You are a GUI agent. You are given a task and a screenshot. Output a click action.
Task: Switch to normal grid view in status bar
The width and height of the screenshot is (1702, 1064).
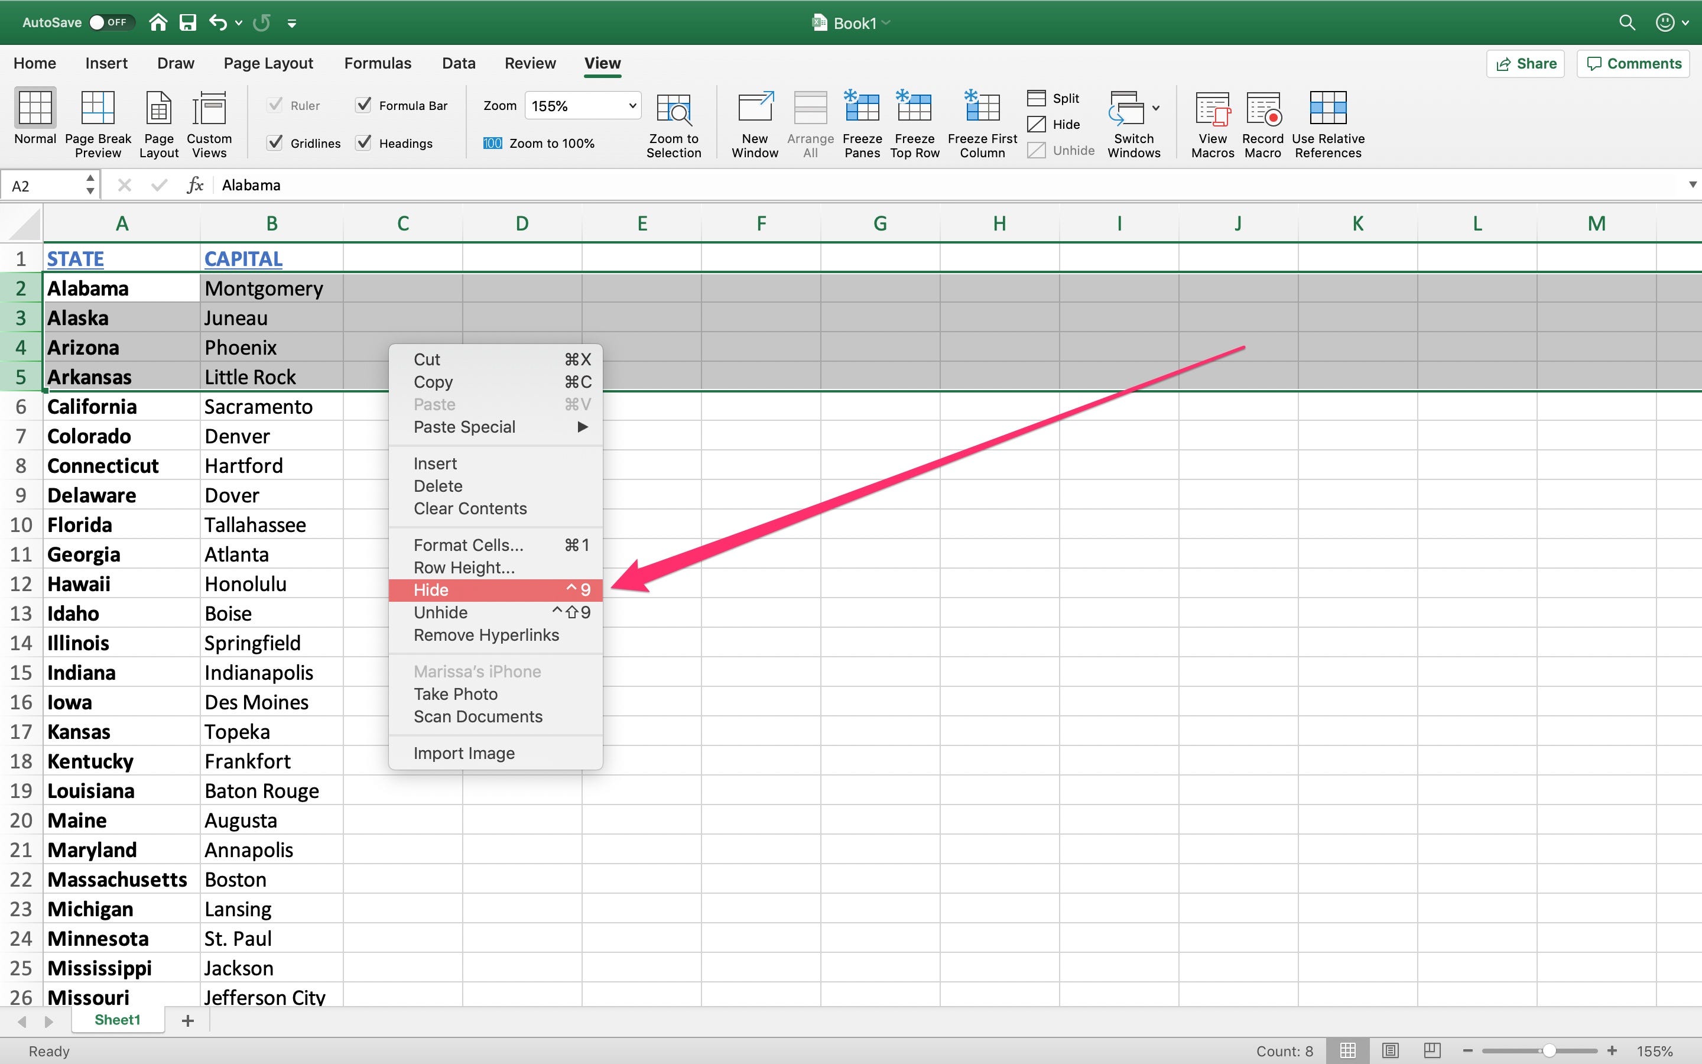coord(1347,1050)
